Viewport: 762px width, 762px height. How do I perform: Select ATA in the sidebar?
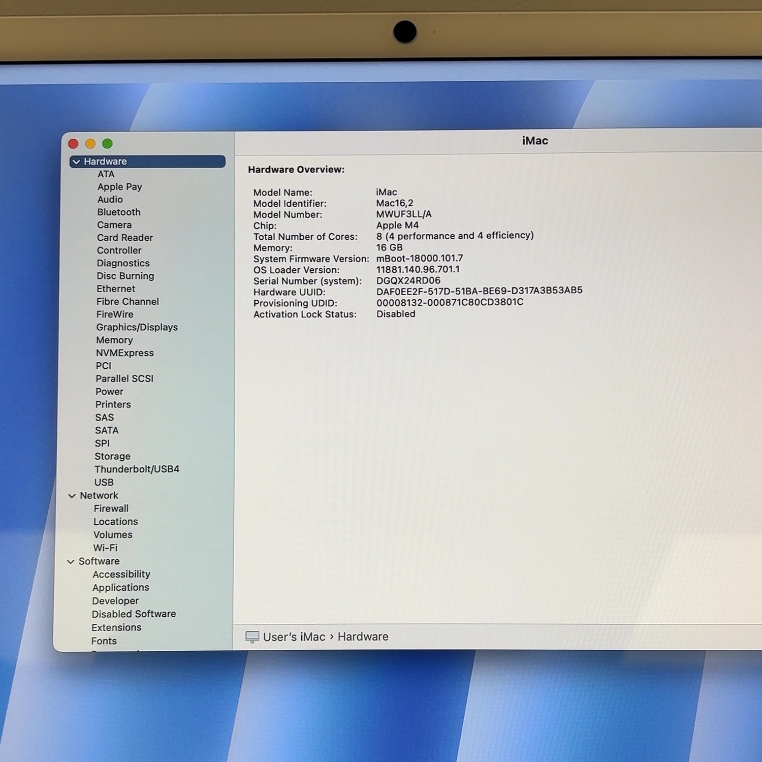pos(106,174)
